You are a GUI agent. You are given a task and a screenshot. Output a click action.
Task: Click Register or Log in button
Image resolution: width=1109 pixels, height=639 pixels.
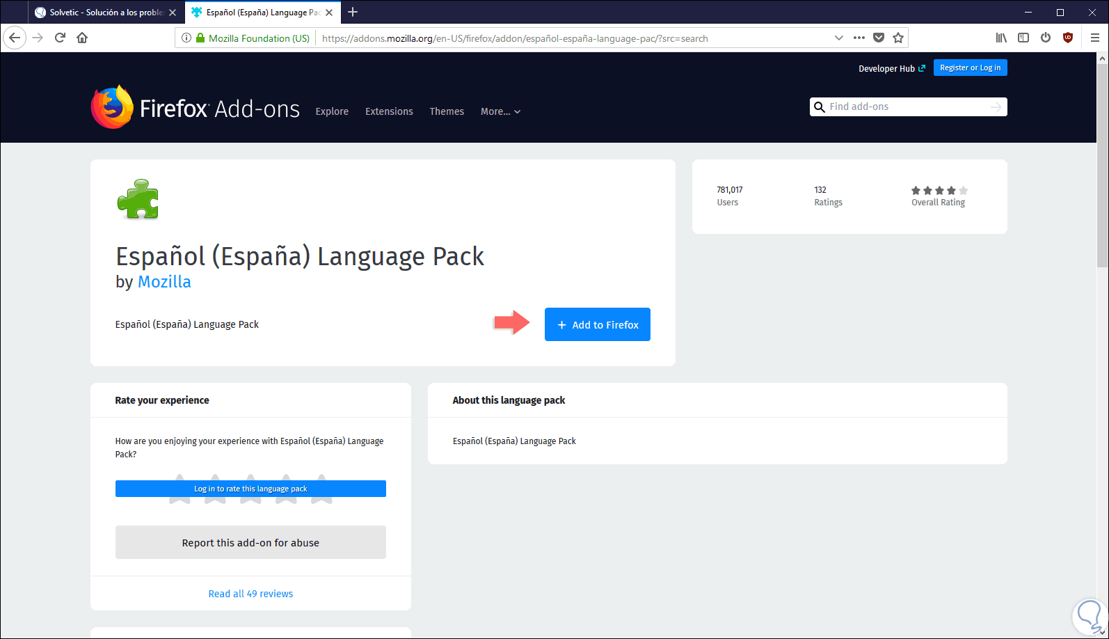970,68
